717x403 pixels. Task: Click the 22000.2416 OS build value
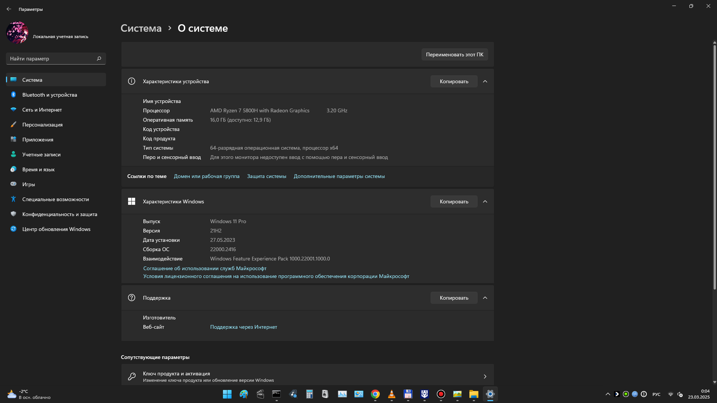pyautogui.click(x=223, y=249)
